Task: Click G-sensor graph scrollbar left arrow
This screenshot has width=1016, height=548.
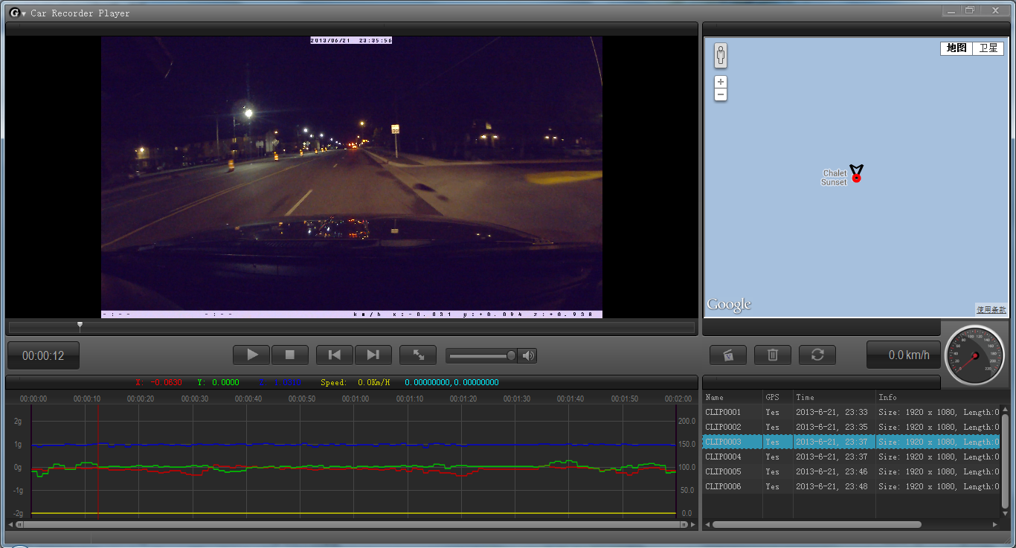Action: click(x=10, y=524)
